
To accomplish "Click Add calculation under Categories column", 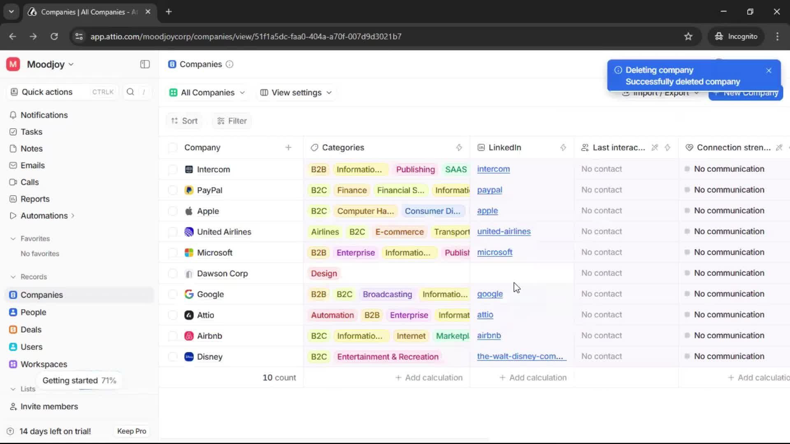I will pos(429,378).
